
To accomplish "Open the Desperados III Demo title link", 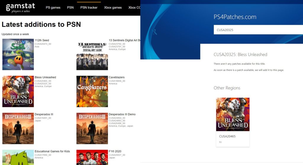I will 122,114.
